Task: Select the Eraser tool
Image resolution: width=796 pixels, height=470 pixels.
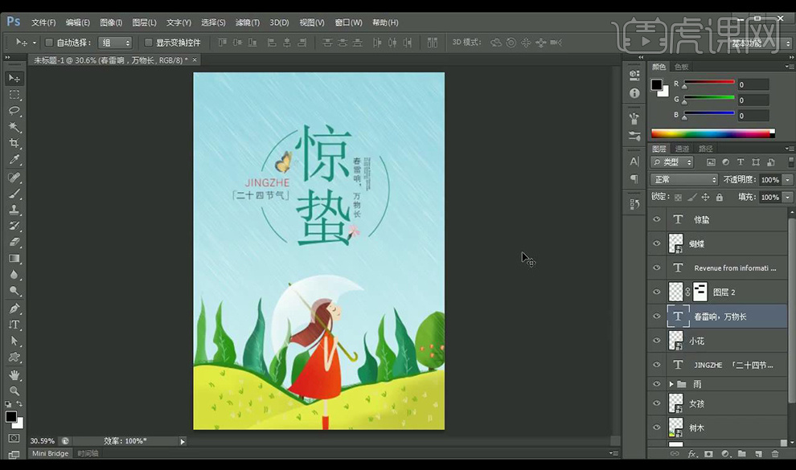Action: point(14,243)
